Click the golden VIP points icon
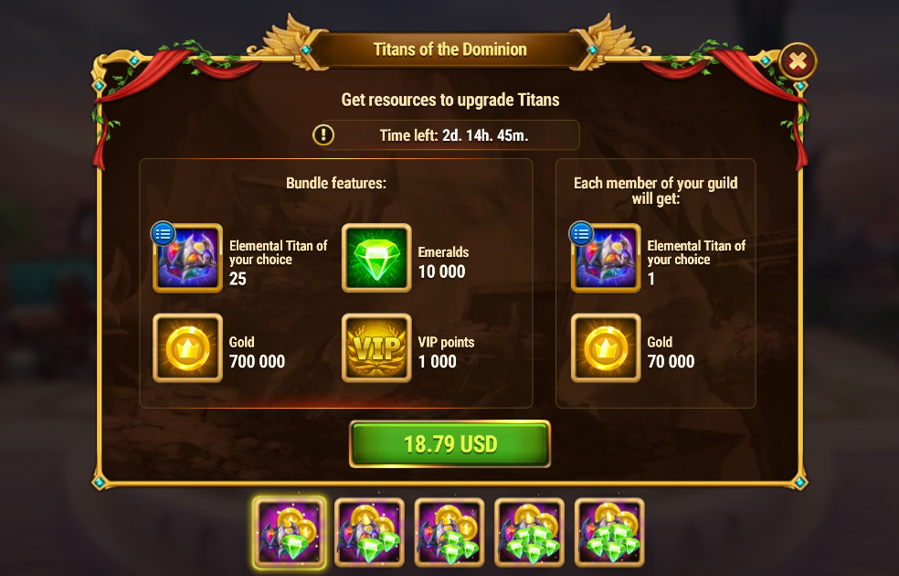The image size is (899, 576). 376,347
